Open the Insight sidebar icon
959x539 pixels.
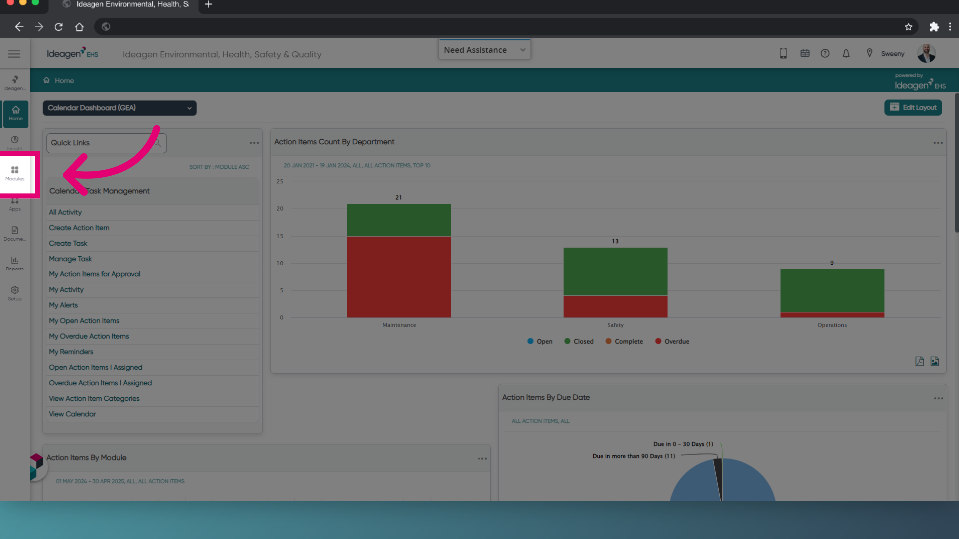[x=15, y=143]
